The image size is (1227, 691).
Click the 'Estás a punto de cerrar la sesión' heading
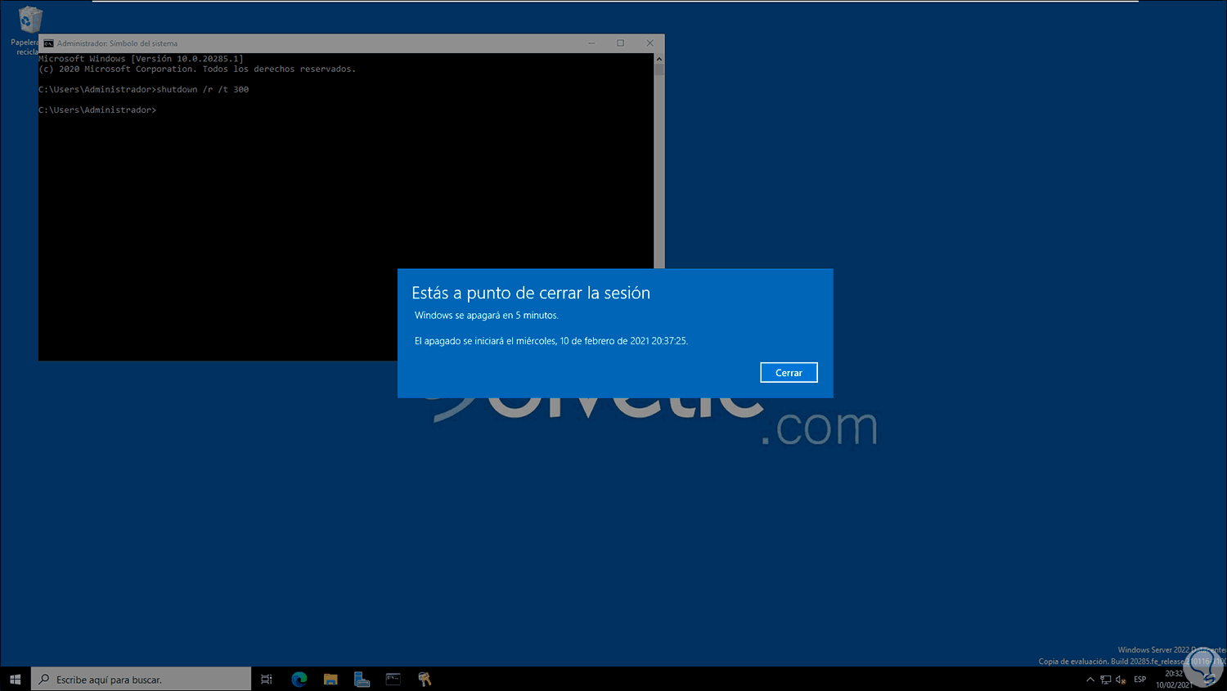(531, 293)
